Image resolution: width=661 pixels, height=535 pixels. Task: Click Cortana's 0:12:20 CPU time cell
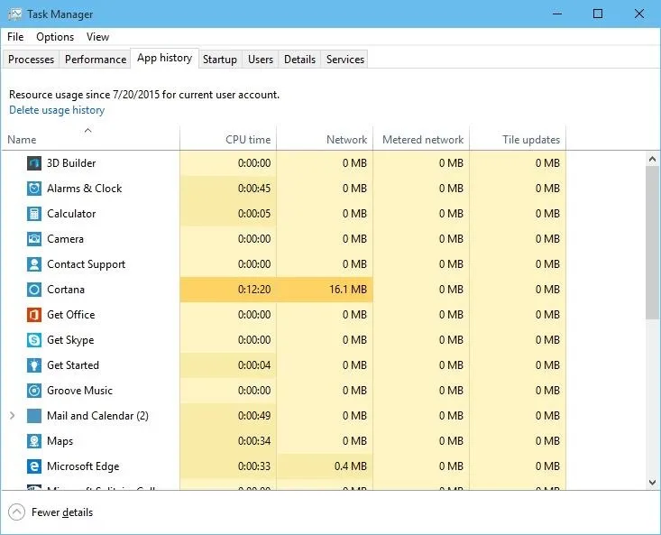[x=228, y=290]
